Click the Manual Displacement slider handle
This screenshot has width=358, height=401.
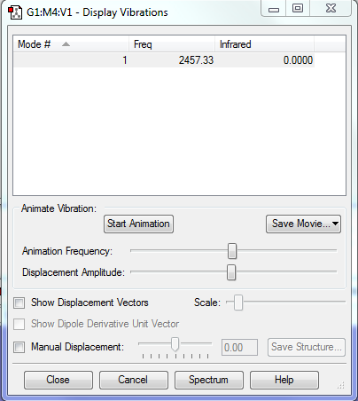pyautogui.click(x=175, y=344)
